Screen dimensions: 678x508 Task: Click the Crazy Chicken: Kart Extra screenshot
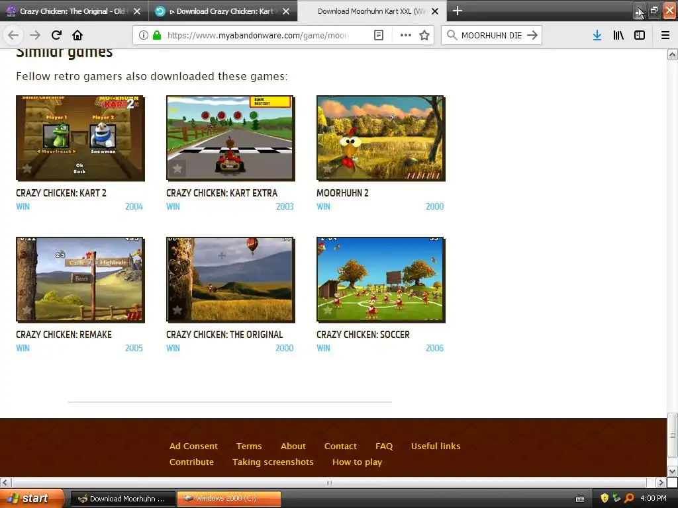point(230,138)
